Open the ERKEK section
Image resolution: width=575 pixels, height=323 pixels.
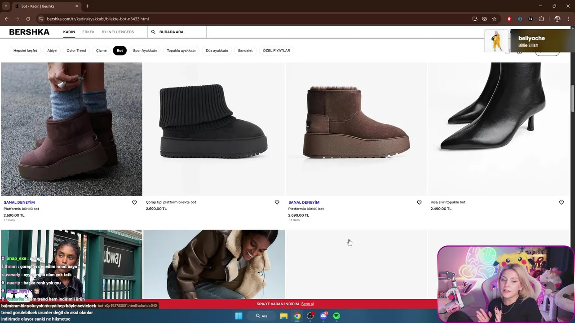[88, 32]
